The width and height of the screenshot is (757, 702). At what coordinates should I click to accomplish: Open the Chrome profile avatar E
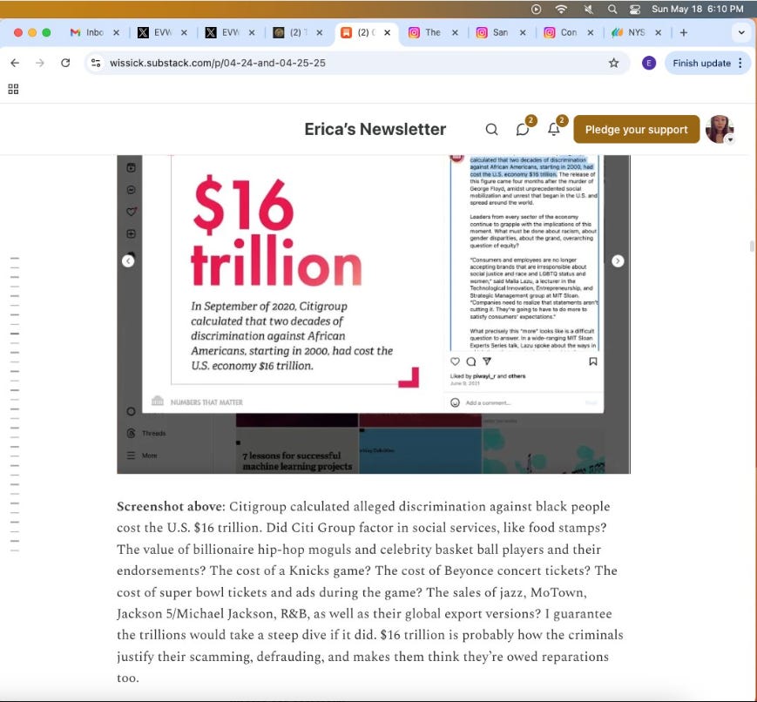point(649,63)
